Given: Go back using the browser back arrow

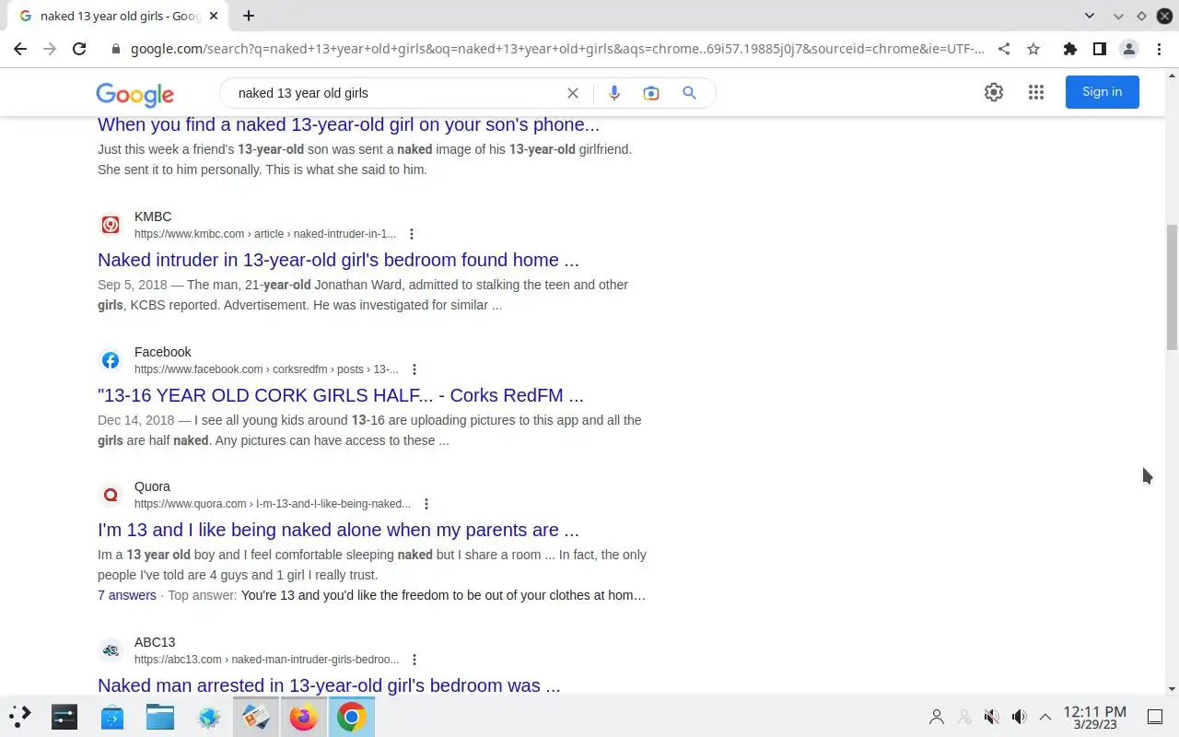Looking at the screenshot, I should [20, 49].
